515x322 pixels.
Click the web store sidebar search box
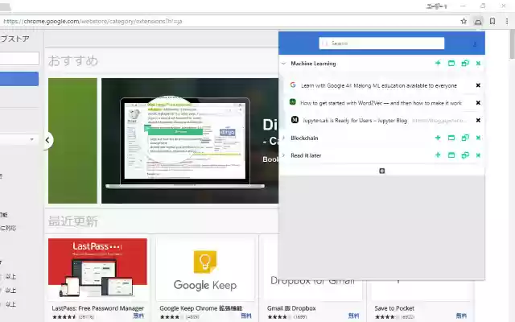[x=19, y=58]
